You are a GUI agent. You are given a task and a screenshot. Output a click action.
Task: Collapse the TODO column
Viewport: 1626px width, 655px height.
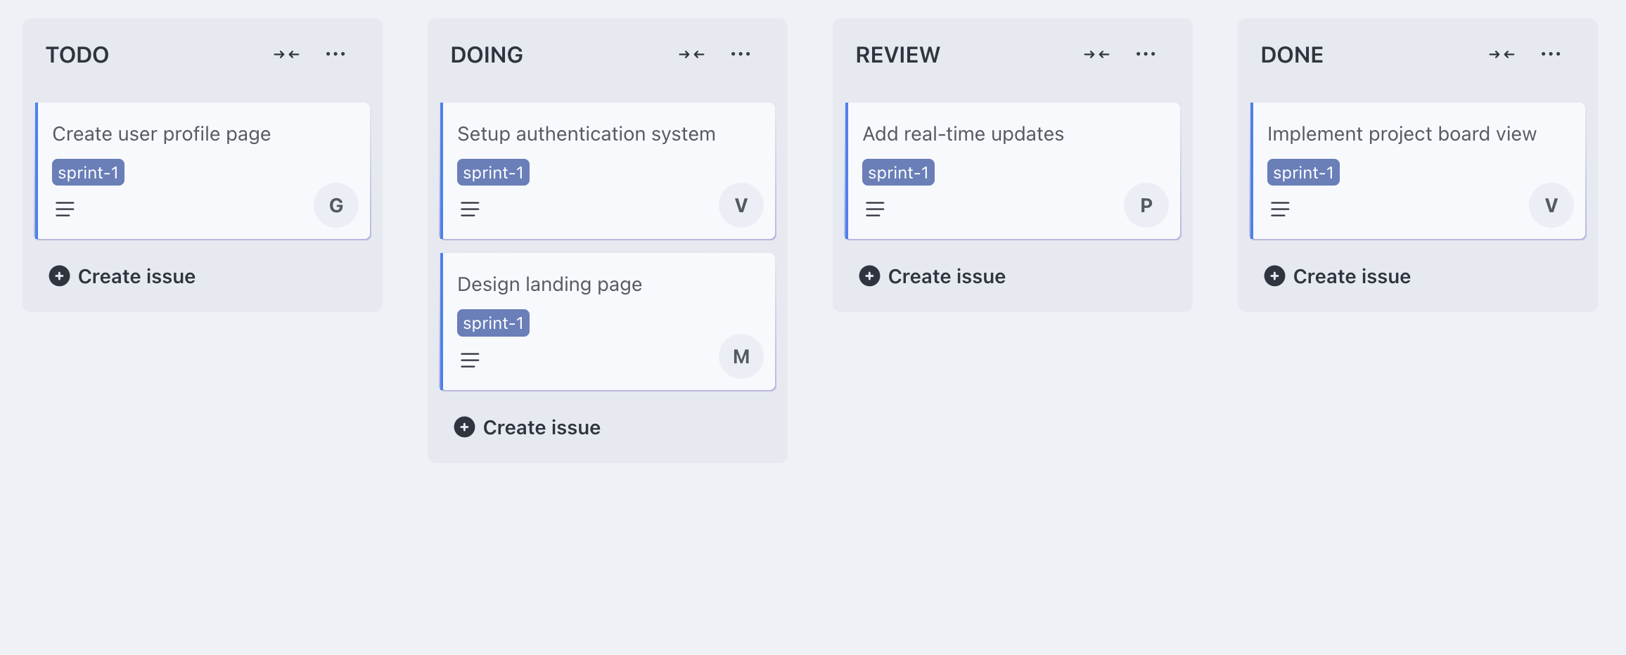point(286,54)
